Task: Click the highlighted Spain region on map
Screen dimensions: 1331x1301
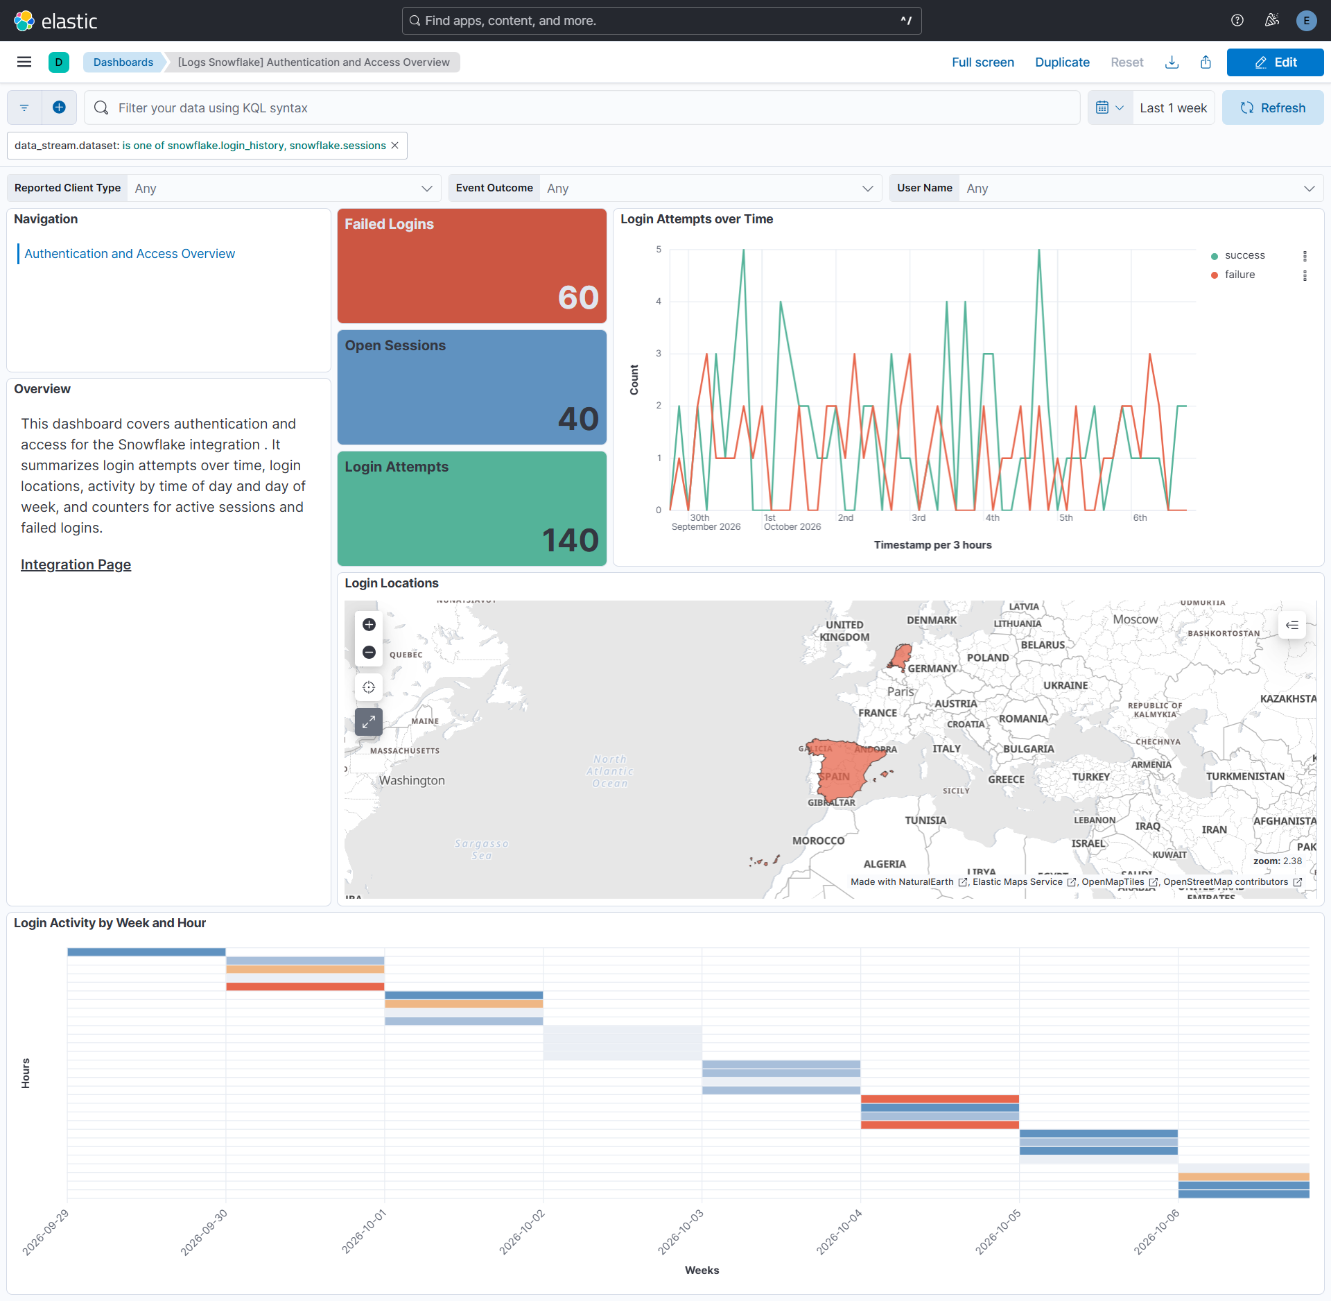Action: coord(844,768)
